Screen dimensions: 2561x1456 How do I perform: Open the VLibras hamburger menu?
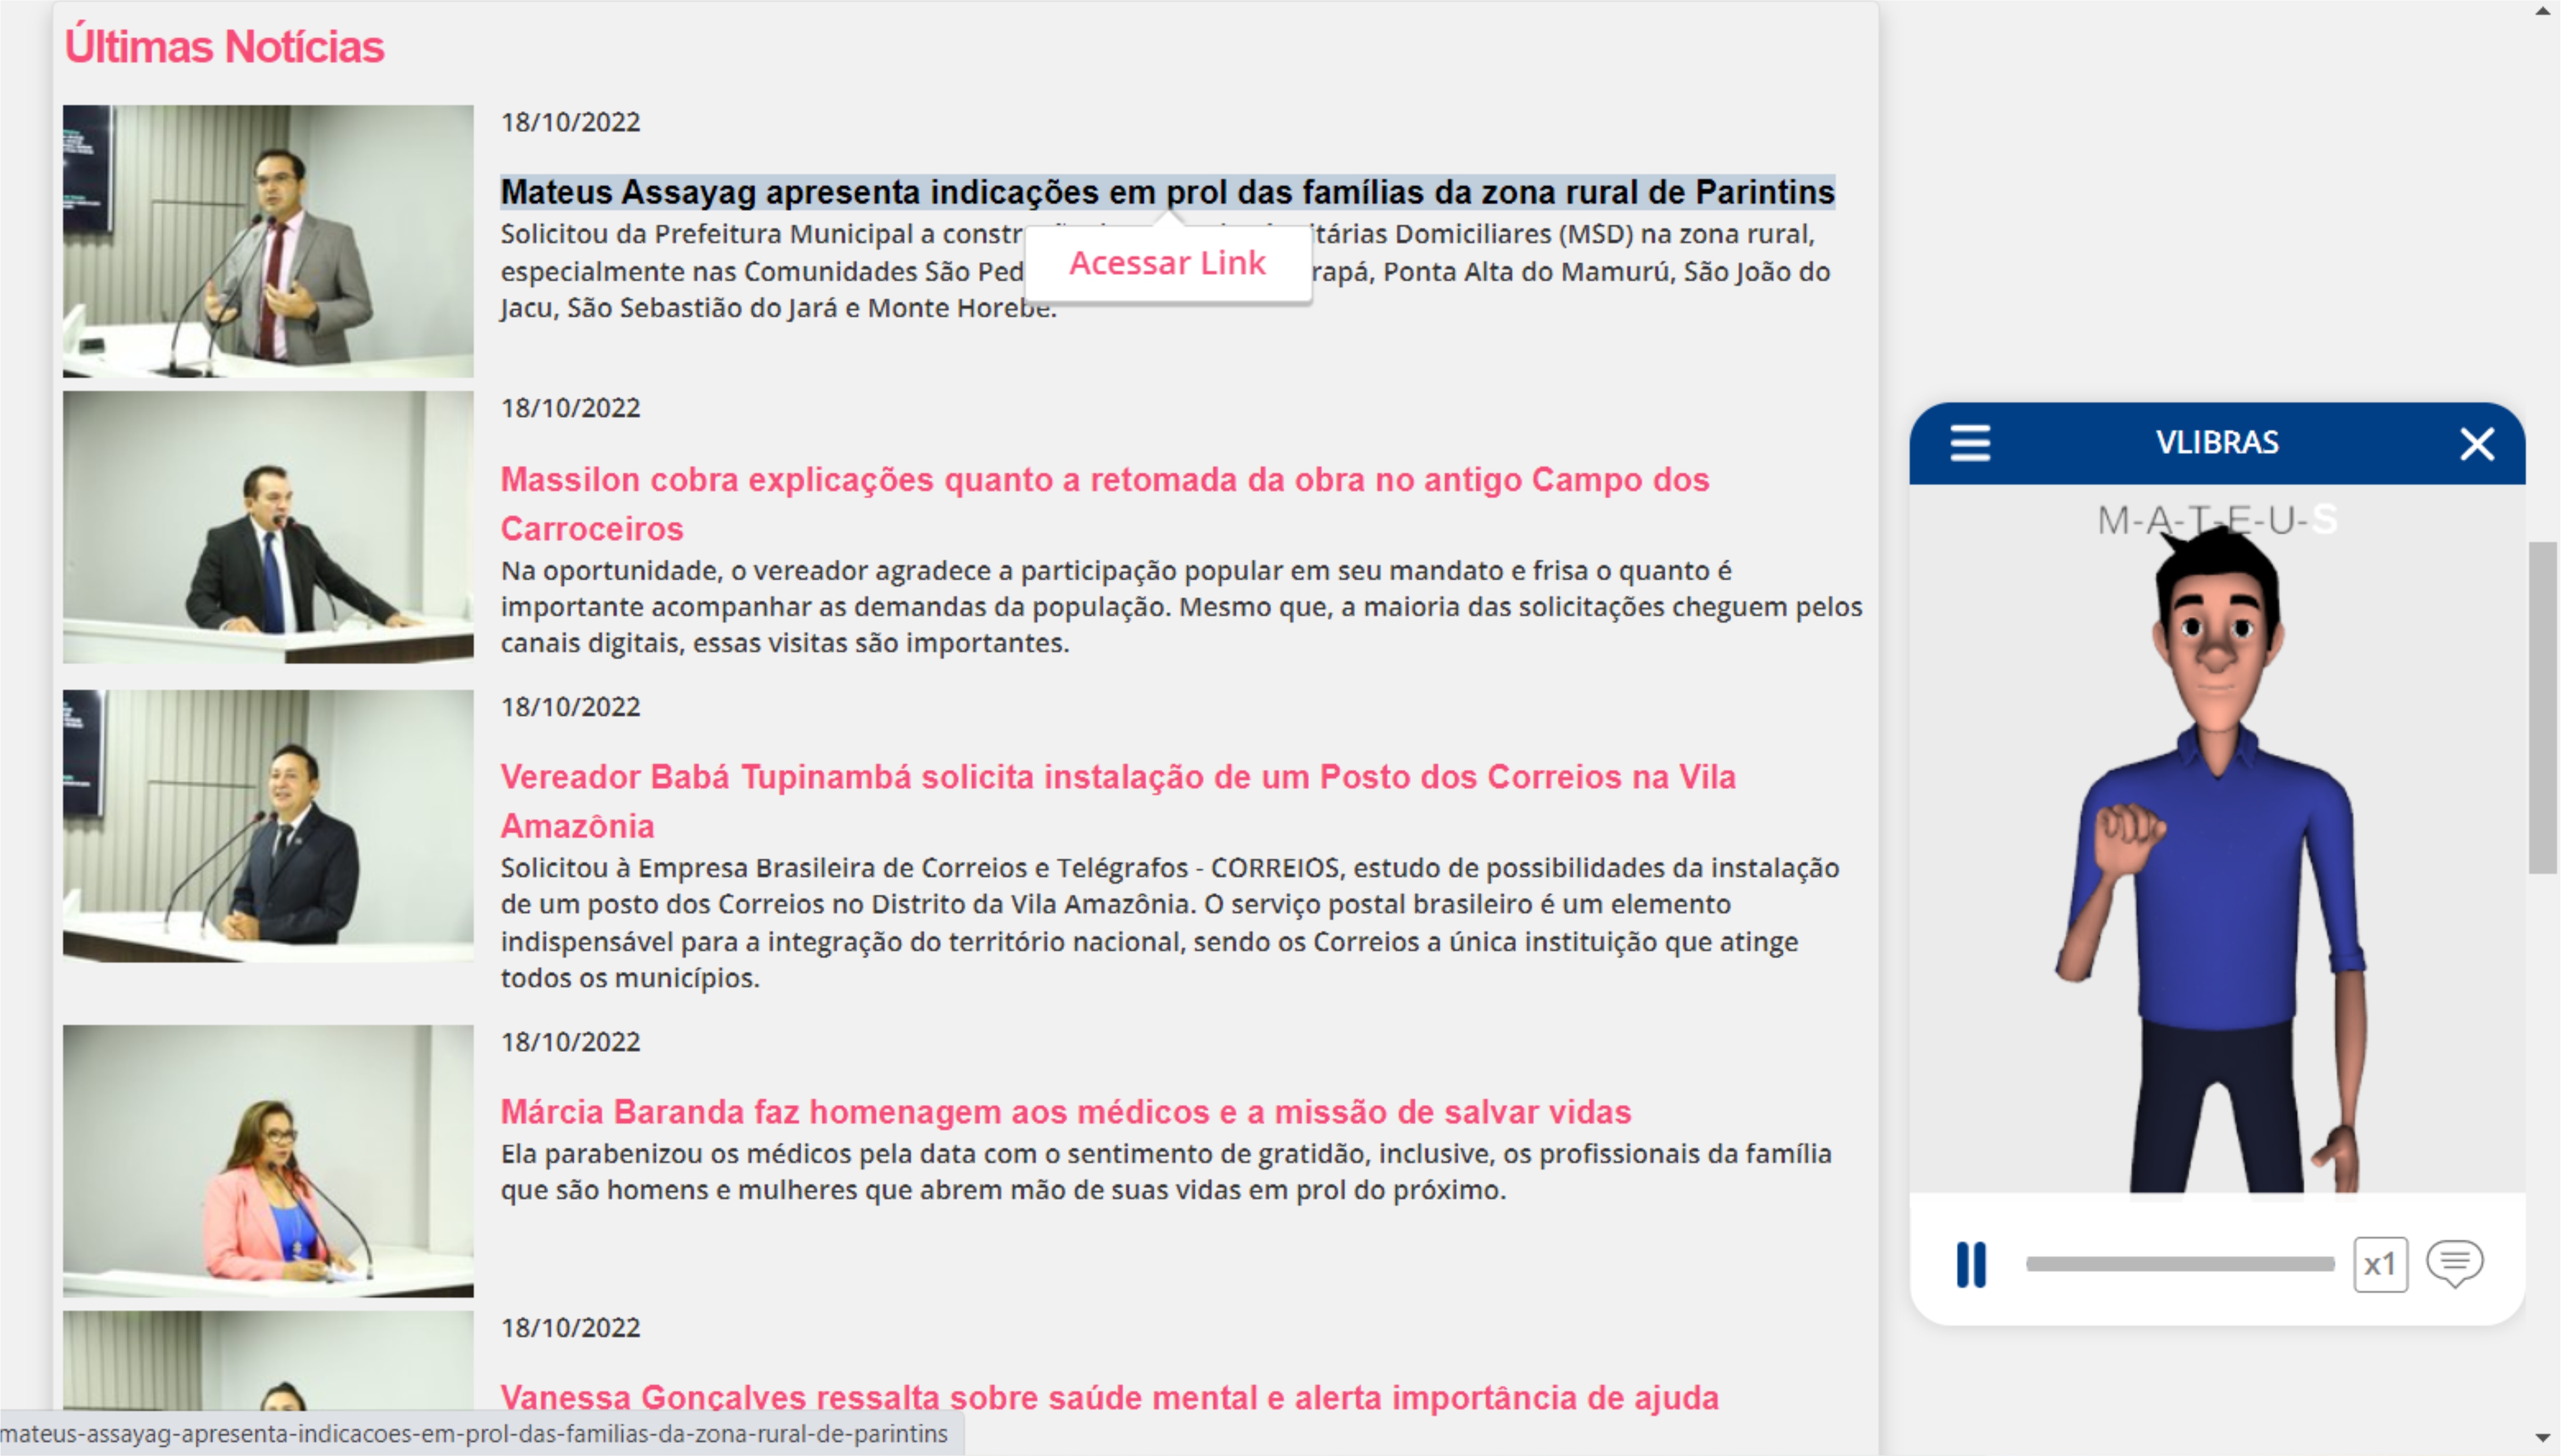pyautogui.click(x=1970, y=443)
